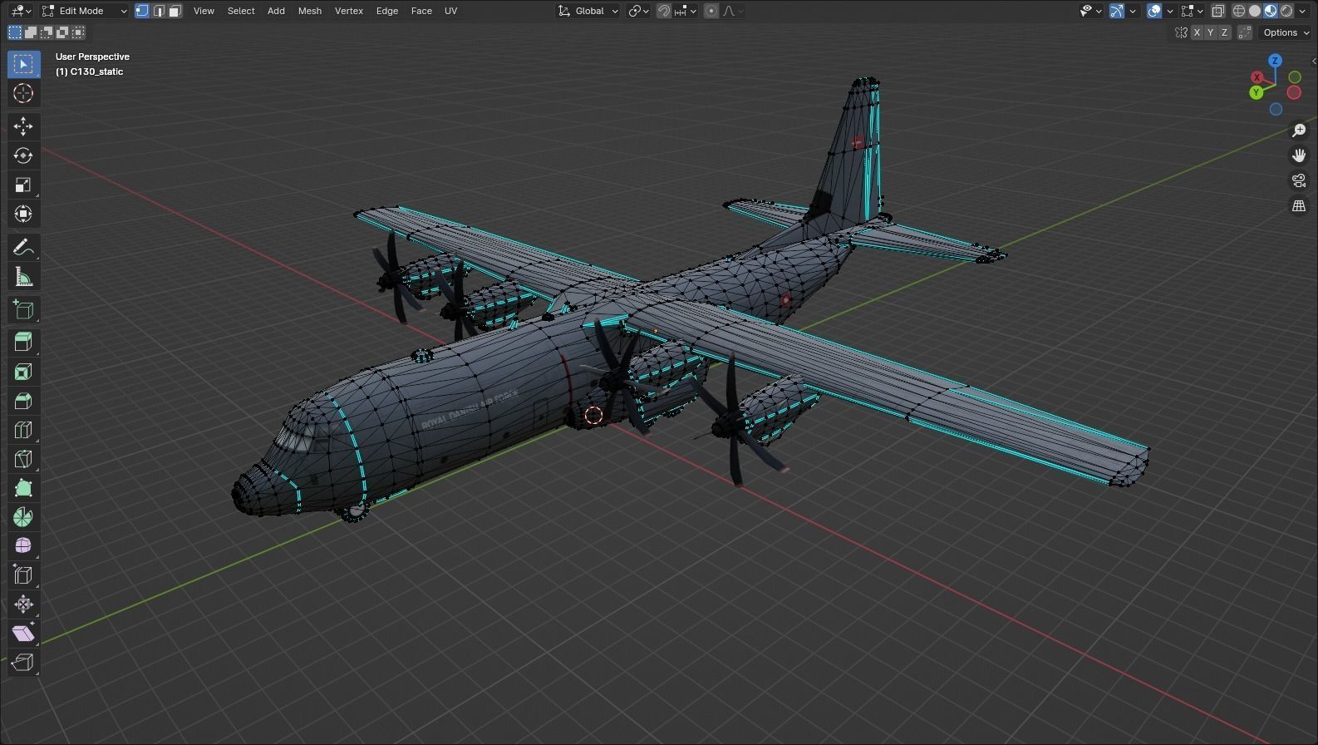Open the UV menu
Viewport: 1318px width, 745px height.
(x=450, y=11)
